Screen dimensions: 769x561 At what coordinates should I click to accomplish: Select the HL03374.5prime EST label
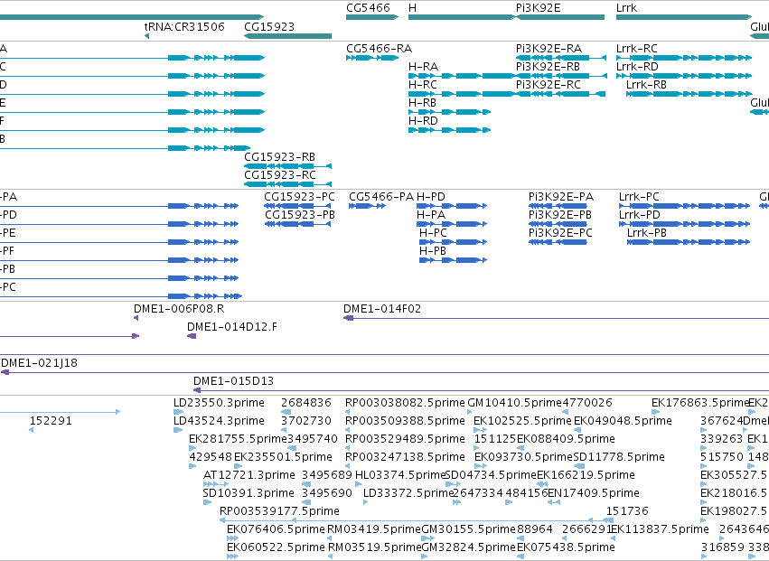400,476
